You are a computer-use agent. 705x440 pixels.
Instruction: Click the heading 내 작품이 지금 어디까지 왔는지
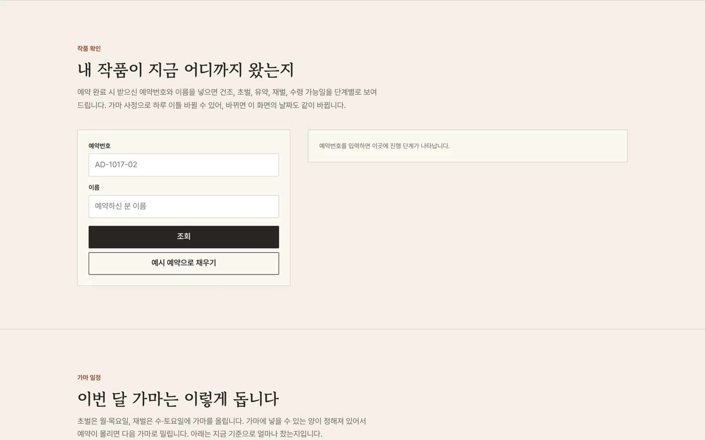pos(186,70)
